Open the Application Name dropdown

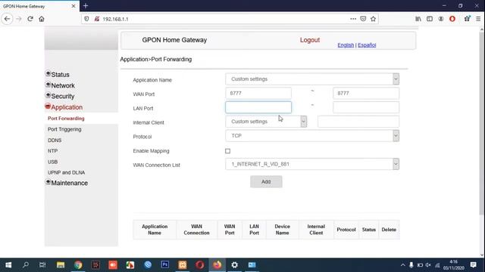tap(312, 79)
